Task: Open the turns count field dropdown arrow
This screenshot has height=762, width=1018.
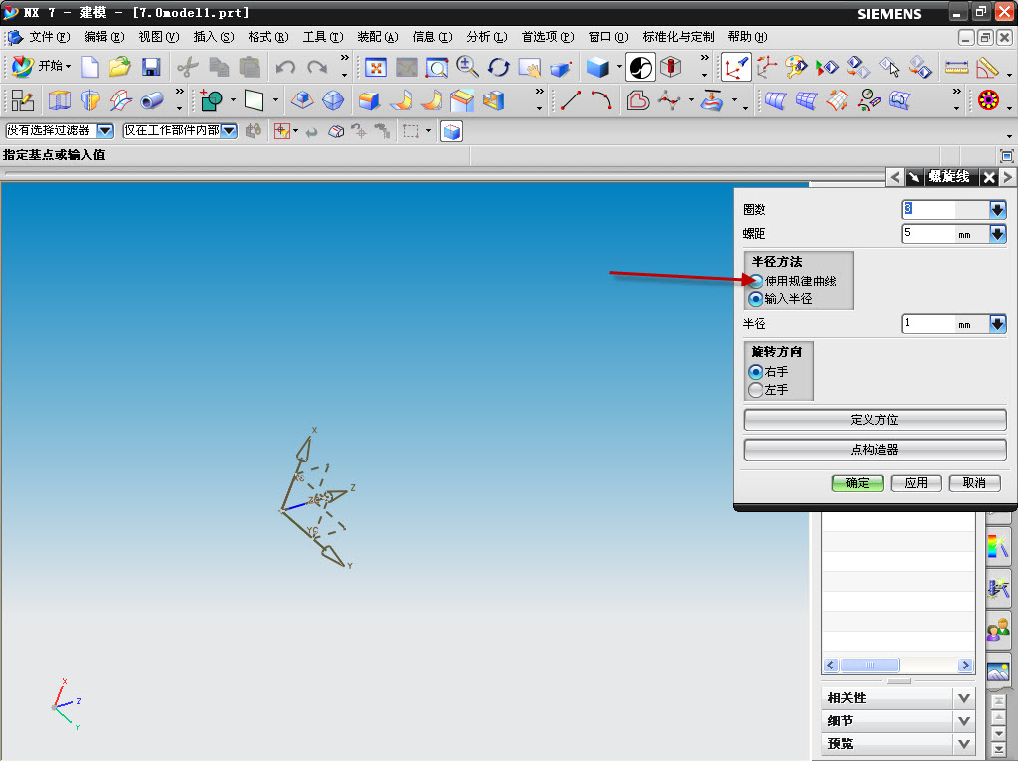Action: (x=998, y=210)
